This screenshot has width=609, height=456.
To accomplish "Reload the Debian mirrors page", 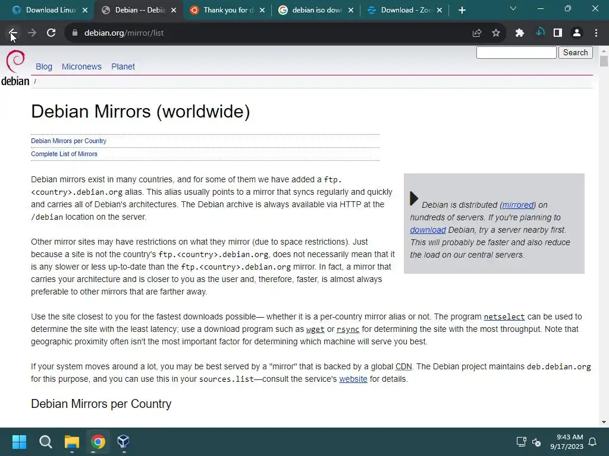I will 51,33.
